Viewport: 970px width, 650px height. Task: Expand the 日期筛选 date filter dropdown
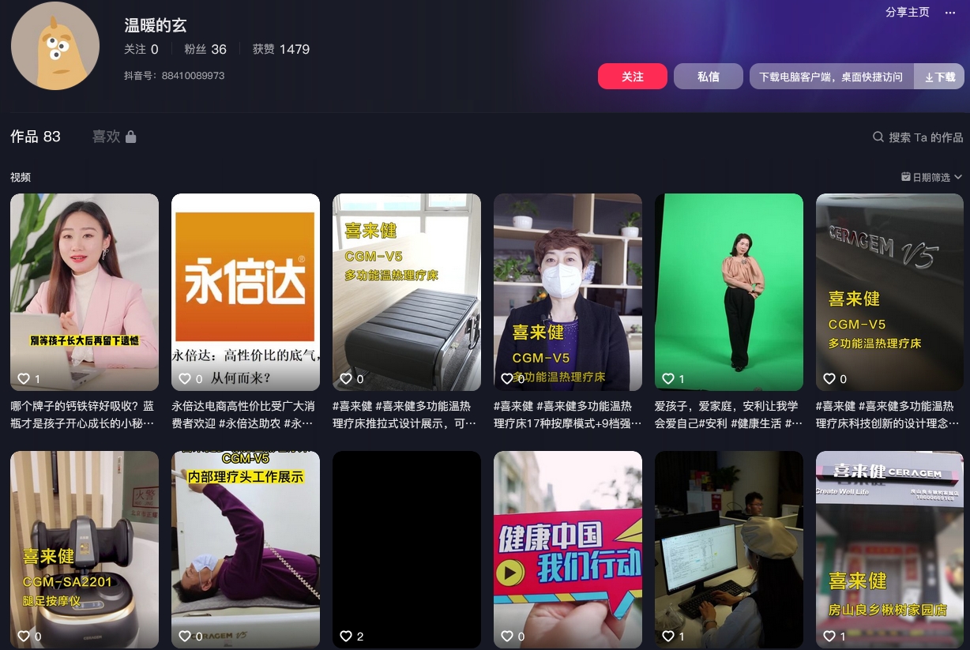click(x=932, y=177)
